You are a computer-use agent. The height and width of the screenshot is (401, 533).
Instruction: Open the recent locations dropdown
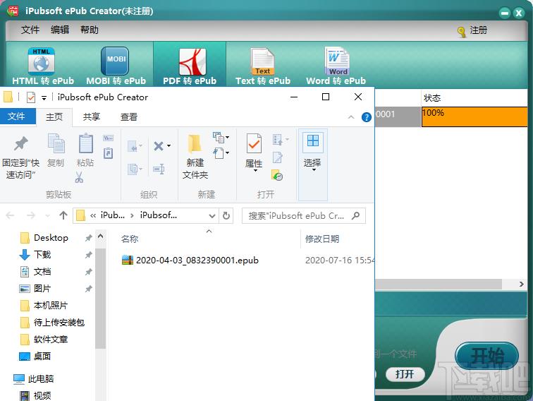pyautogui.click(x=48, y=215)
